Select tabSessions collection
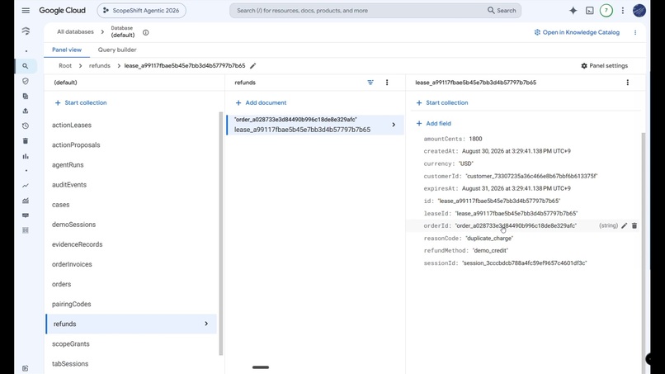665x374 pixels. (70, 364)
